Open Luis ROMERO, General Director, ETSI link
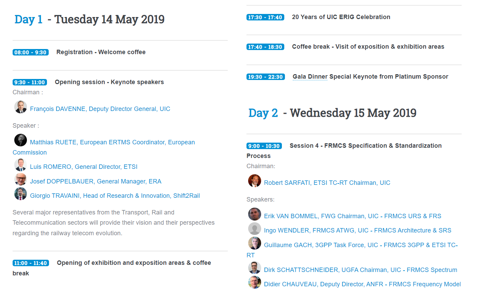Screen dimensions: 479x289 point(84,167)
